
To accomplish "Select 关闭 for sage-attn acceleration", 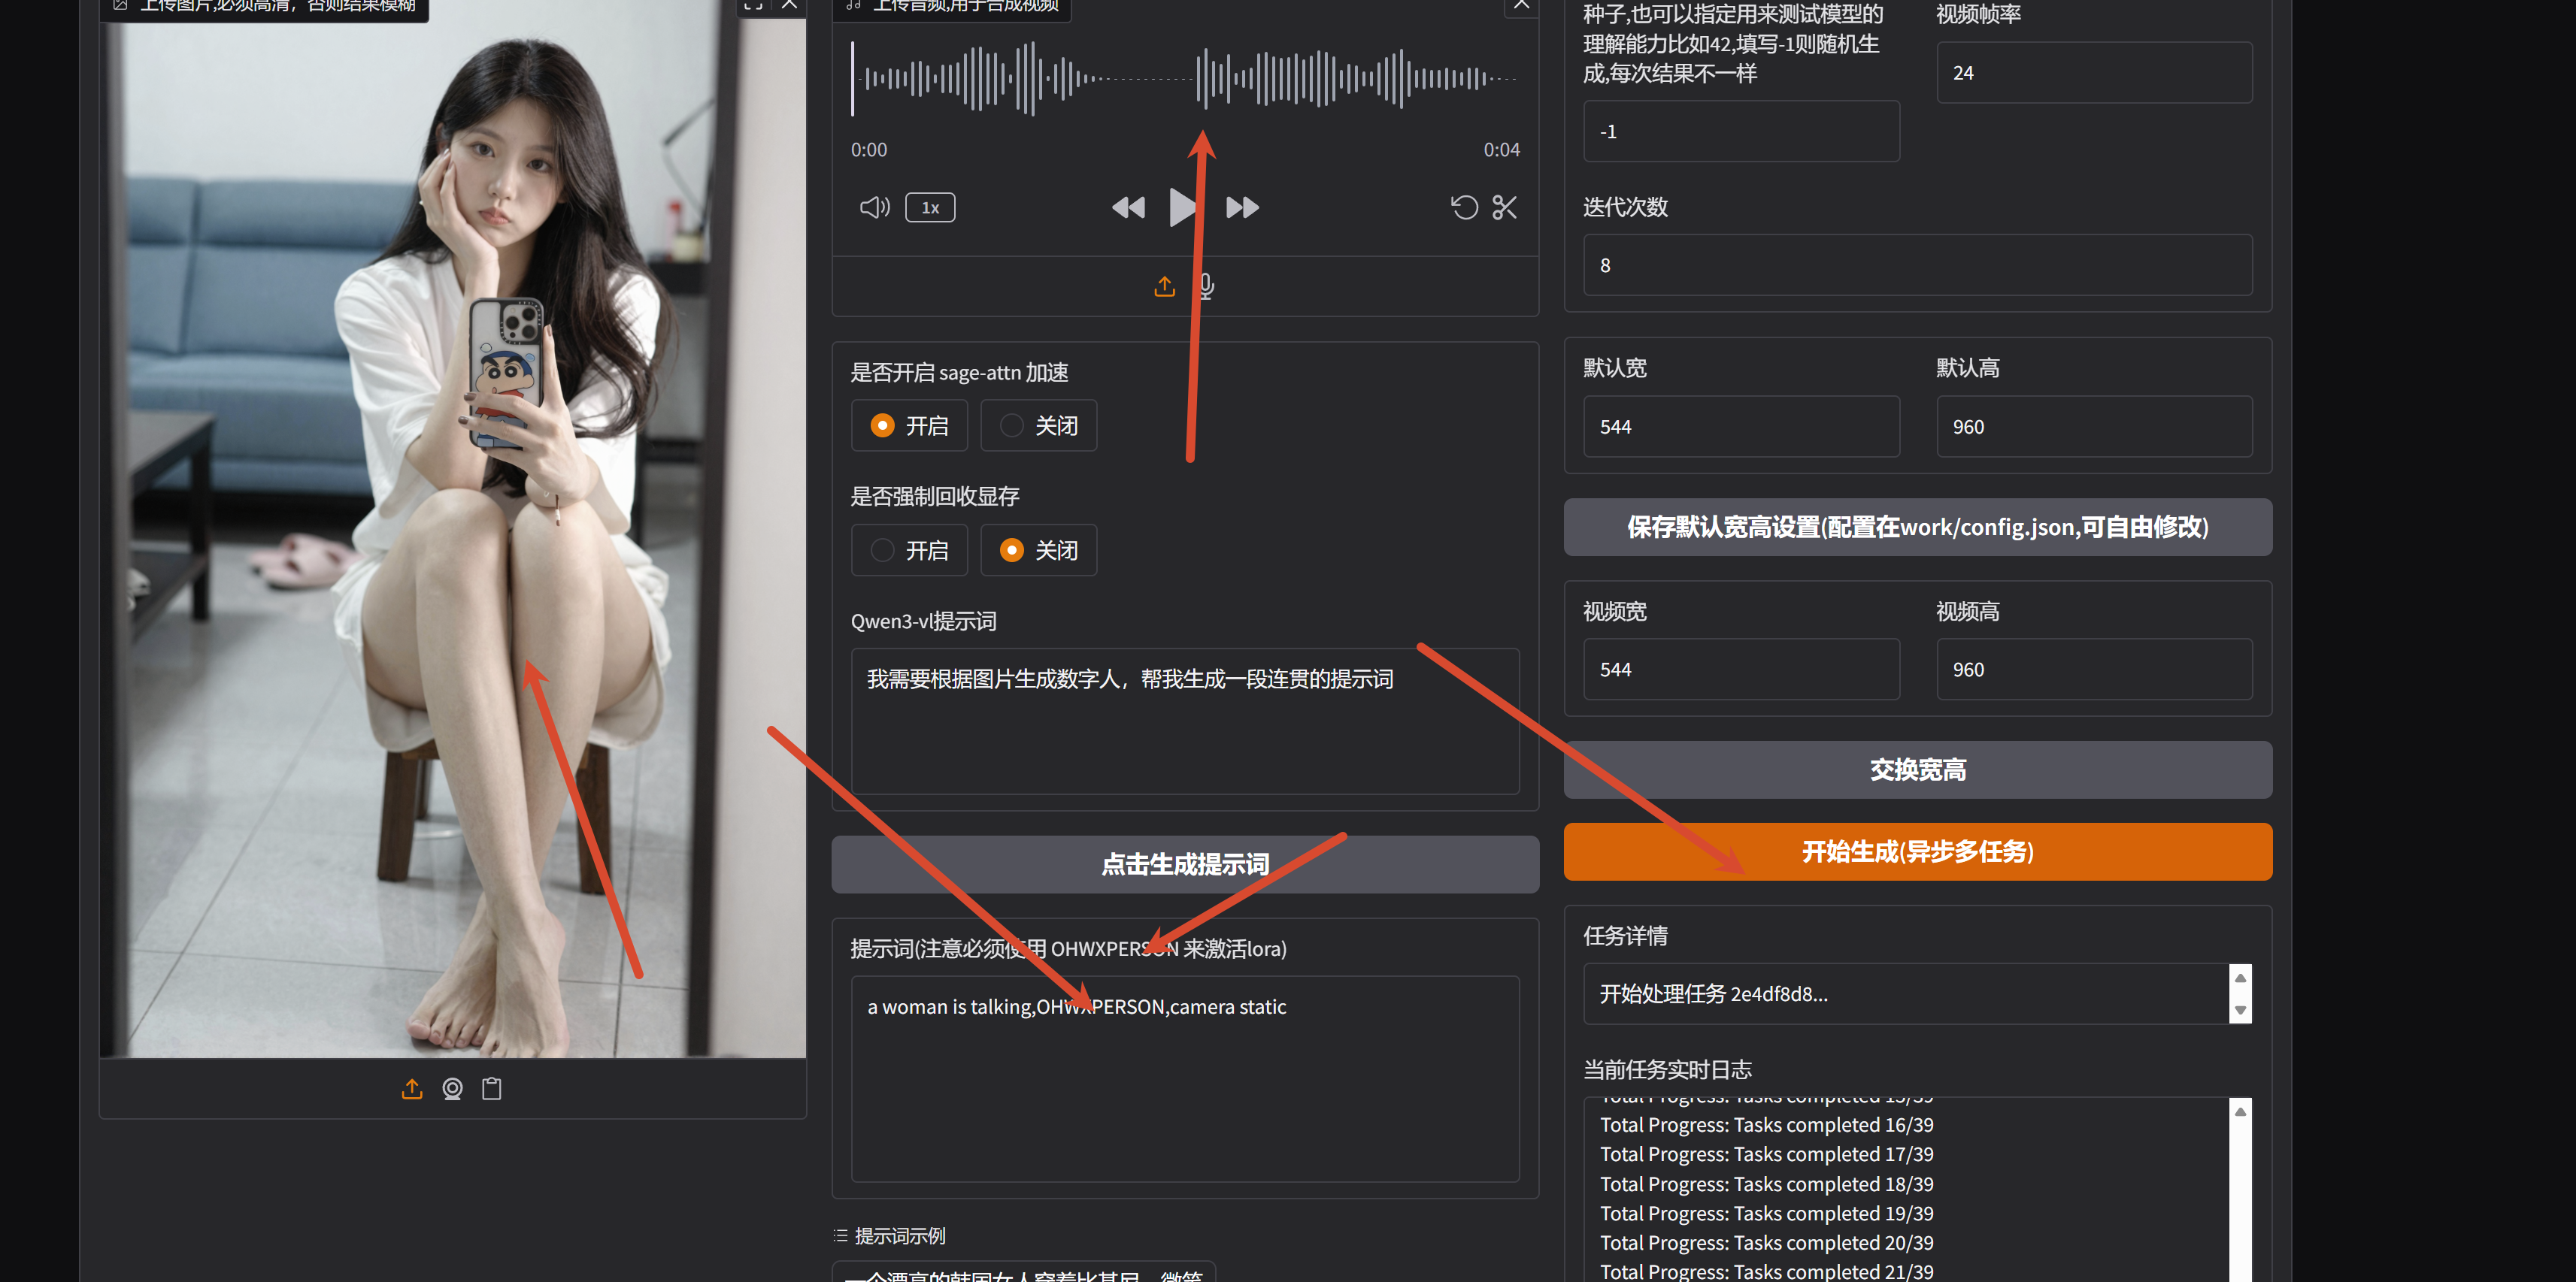I will (1038, 425).
